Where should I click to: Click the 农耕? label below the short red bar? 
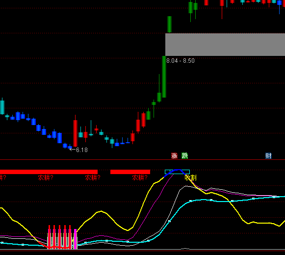point(140,178)
